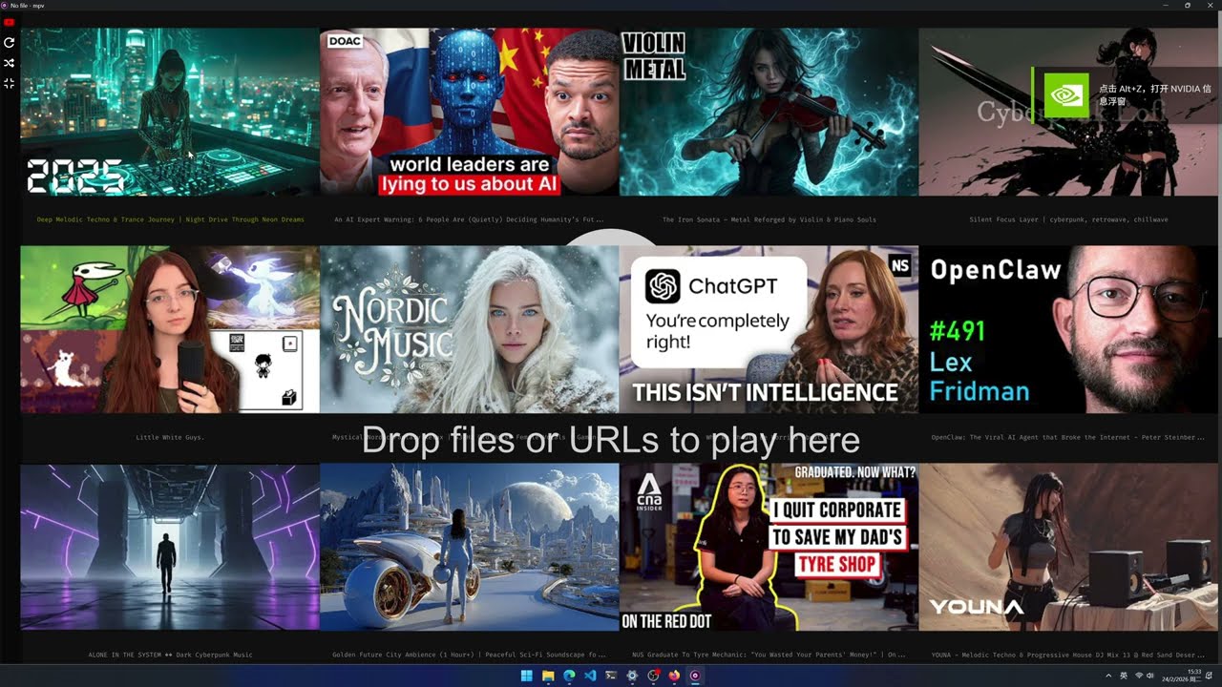
Task: Open the cyberpunk girl with sword thumbnail
Action: [1068, 112]
